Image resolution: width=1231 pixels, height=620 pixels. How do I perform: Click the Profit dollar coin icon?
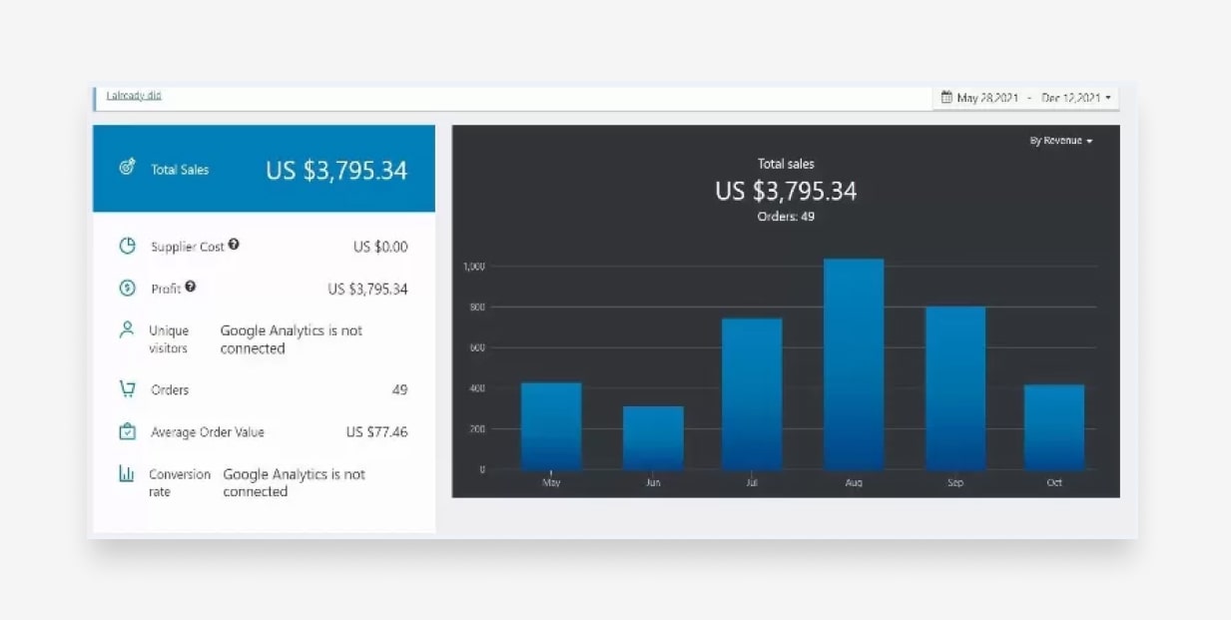pos(127,289)
